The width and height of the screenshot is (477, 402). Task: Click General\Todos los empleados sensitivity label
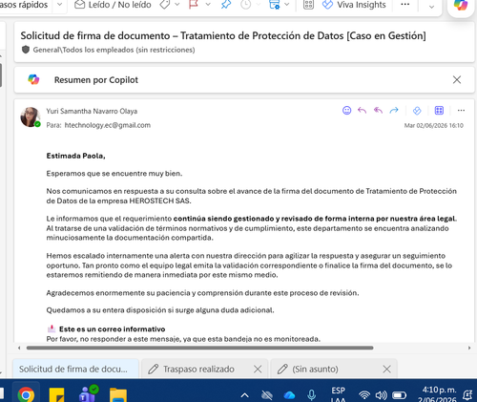coord(114,50)
